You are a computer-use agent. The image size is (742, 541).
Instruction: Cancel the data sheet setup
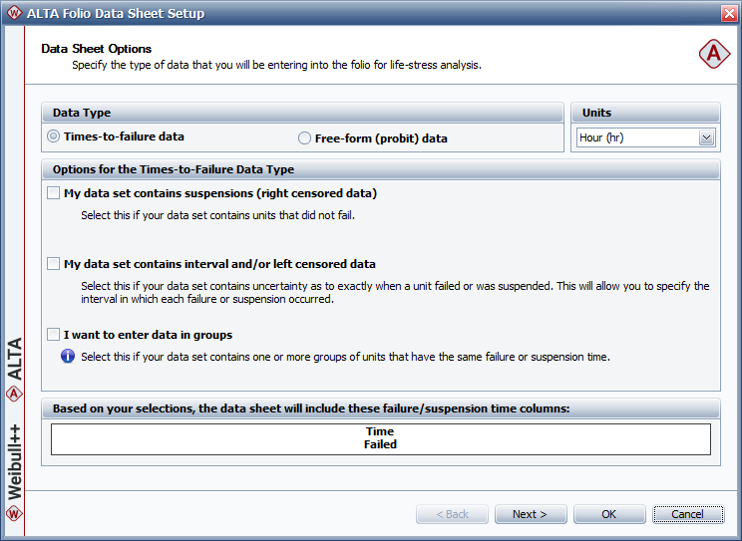coord(688,514)
